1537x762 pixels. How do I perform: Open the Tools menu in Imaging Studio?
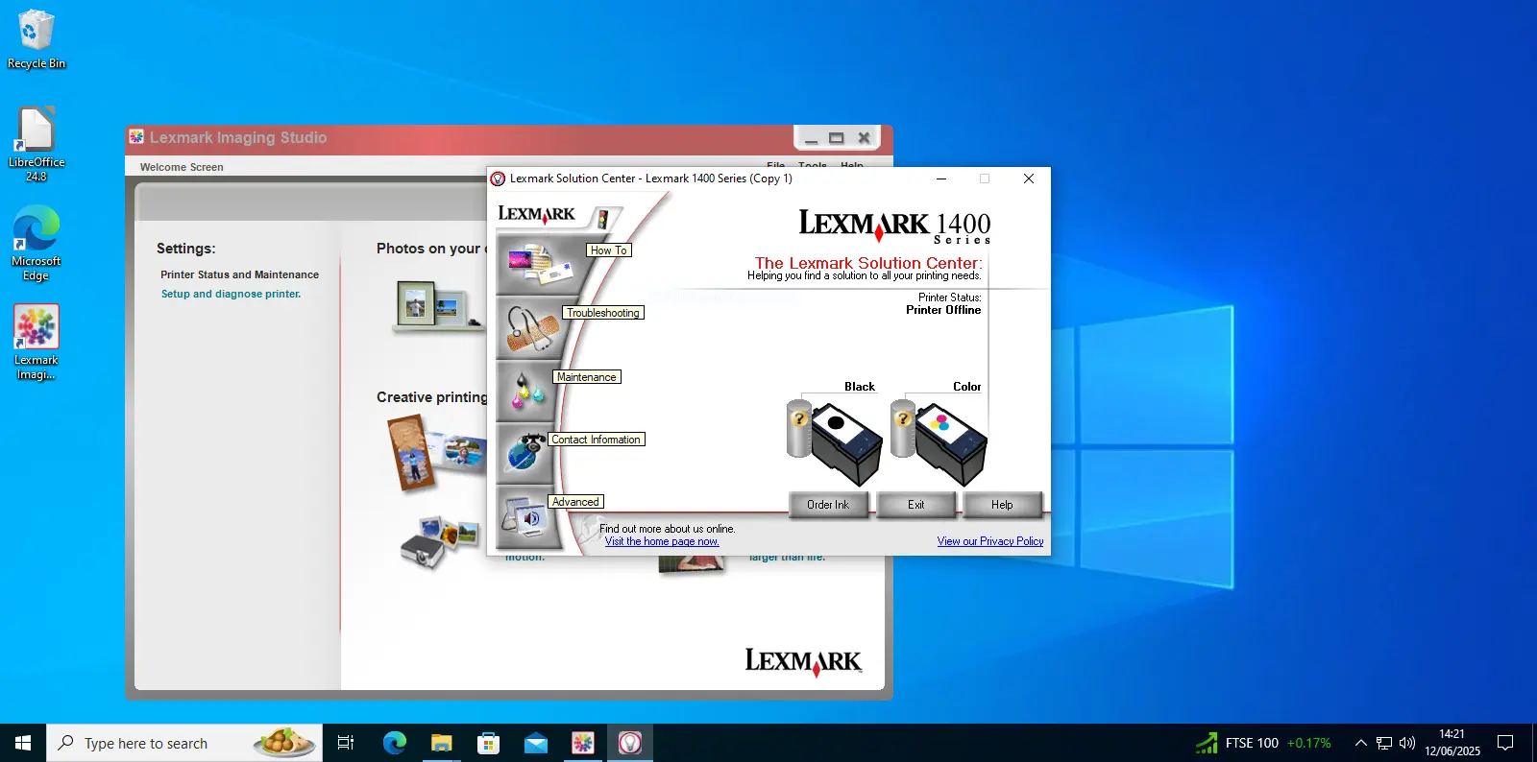(813, 166)
